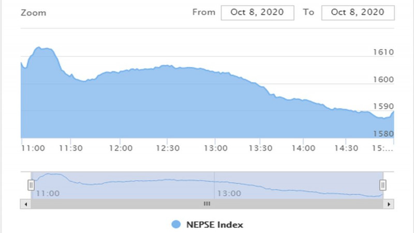
Task: Click the chart peak near 1610
Action: click(39, 47)
